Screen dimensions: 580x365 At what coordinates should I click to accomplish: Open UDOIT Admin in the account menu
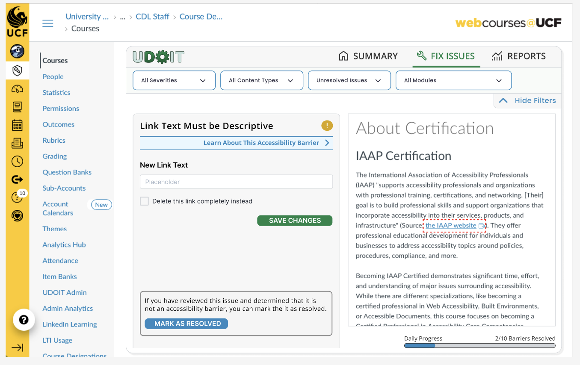65,292
